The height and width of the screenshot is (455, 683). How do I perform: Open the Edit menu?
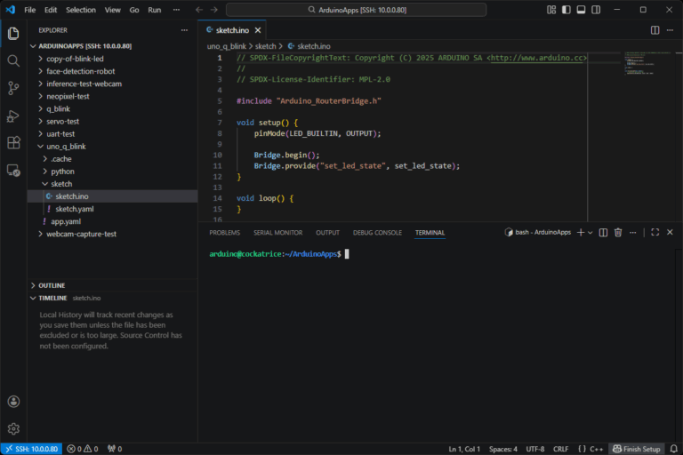[x=51, y=10]
